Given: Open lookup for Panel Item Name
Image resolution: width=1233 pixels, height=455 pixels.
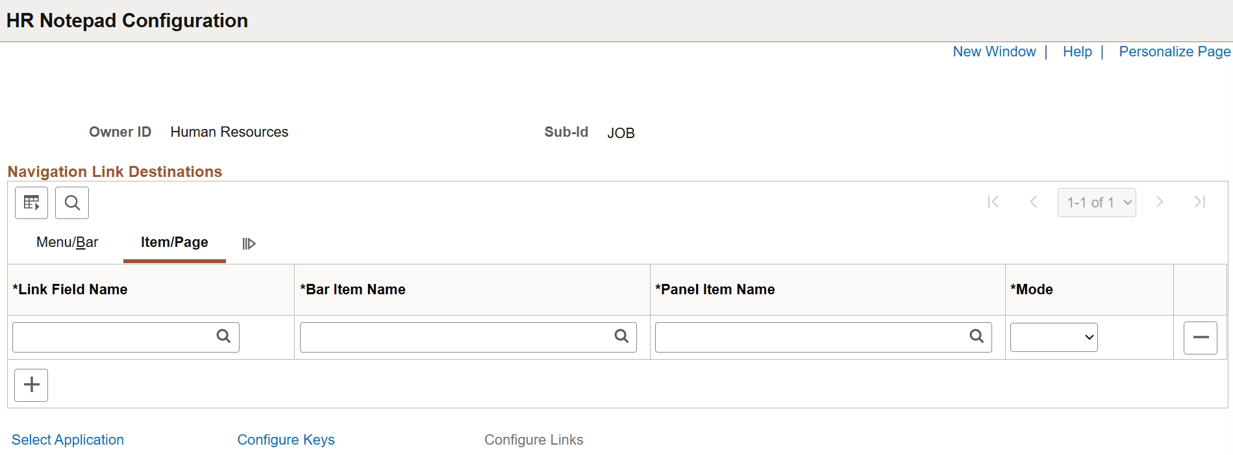Looking at the screenshot, I should click(x=977, y=336).
